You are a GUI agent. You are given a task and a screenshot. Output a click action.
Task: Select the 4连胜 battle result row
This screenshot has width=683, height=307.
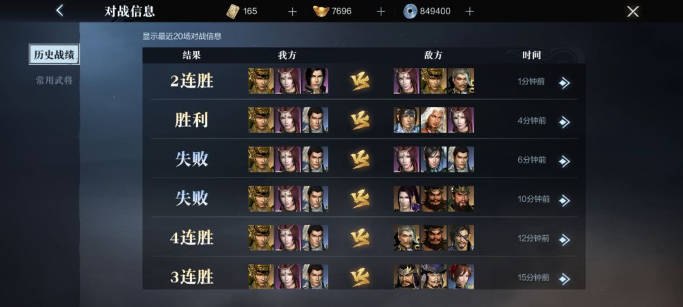(364, 237)
